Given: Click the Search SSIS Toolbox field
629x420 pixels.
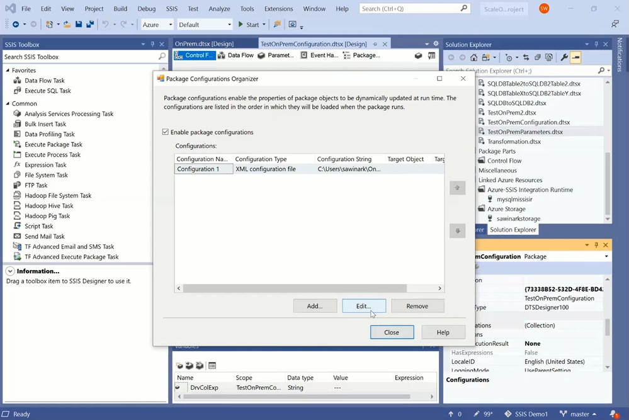Looking at the screenshot, I should 79,57.
